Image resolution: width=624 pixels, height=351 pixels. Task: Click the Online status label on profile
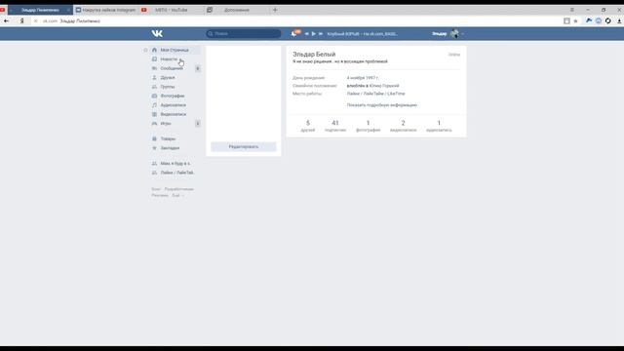(454, 55)
